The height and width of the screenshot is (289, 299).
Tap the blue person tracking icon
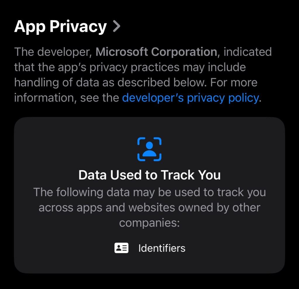pyautogui.click(x=149, y=149)
